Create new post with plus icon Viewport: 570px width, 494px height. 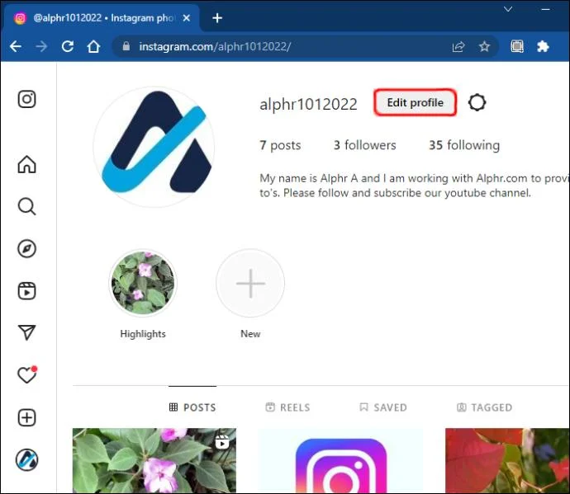pyautogui.click(x=27, y=417)
